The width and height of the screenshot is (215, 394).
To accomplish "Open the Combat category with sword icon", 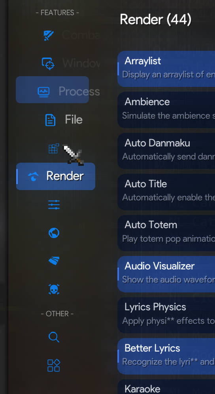I will 49,35.
